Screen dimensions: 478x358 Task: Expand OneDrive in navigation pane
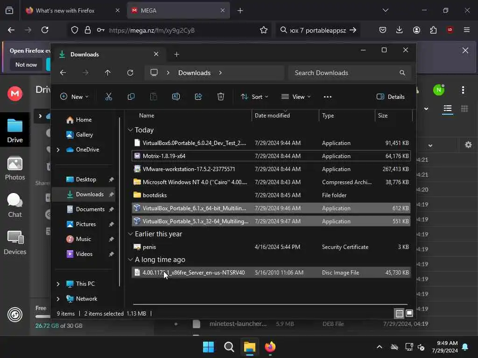pos(58,150)
